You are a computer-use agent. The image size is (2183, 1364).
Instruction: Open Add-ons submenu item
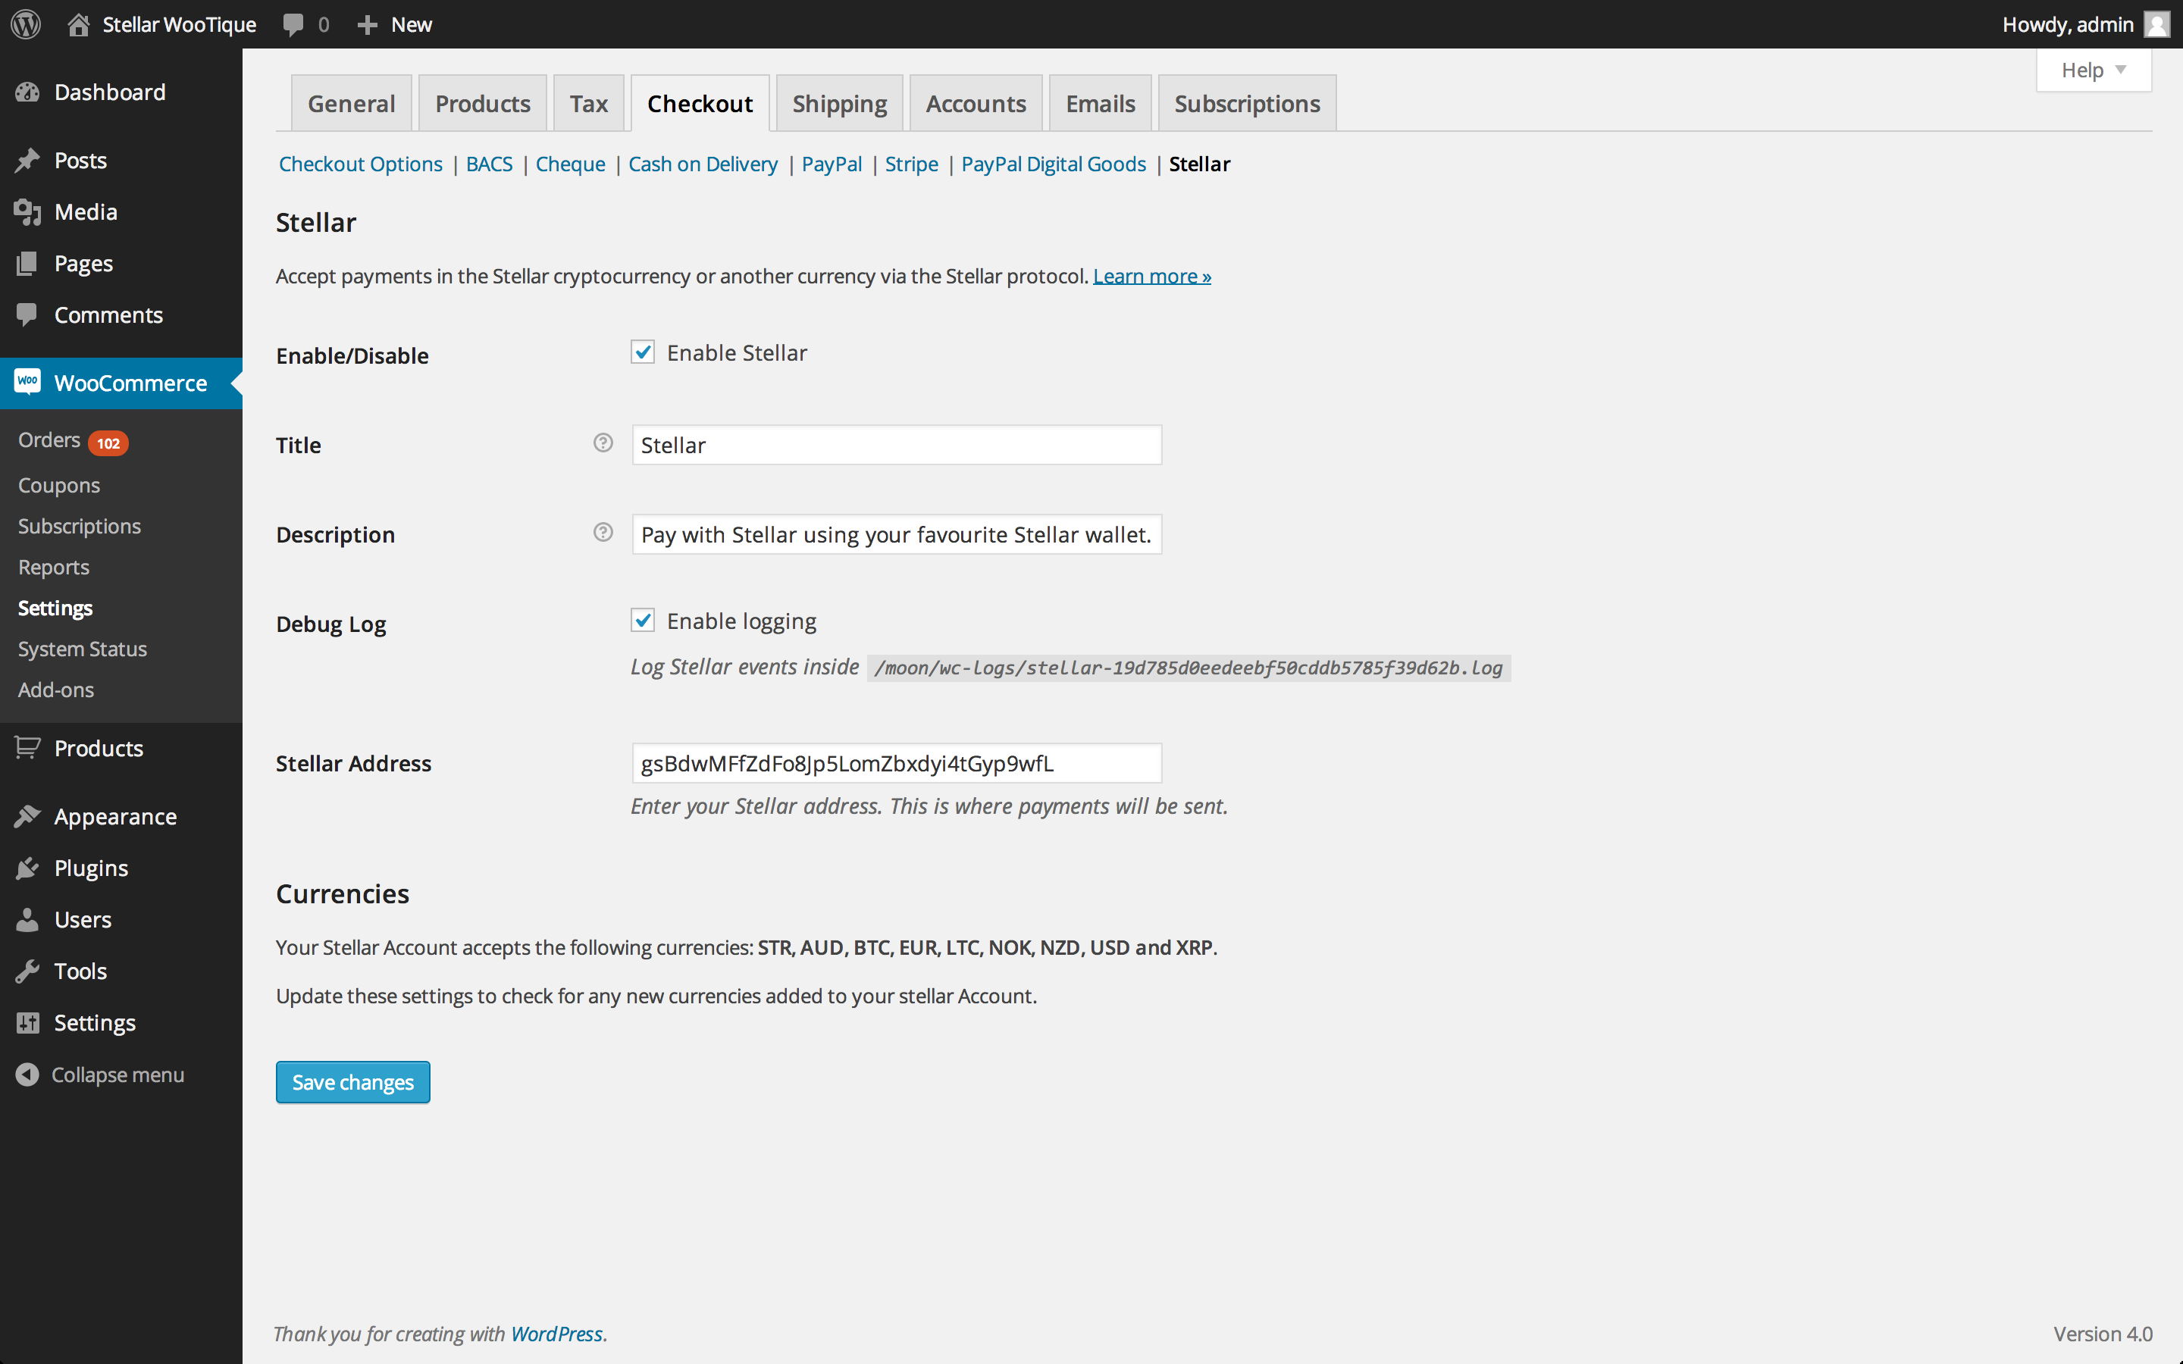[56, 690]
